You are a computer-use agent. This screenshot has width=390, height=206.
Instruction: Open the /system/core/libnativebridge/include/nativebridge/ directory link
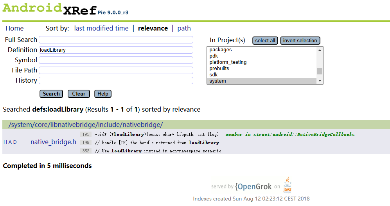[86, 125]
